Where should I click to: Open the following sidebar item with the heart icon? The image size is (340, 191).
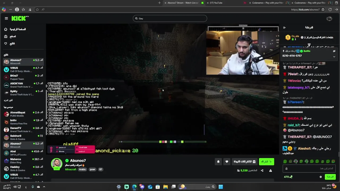coord(10,44)
